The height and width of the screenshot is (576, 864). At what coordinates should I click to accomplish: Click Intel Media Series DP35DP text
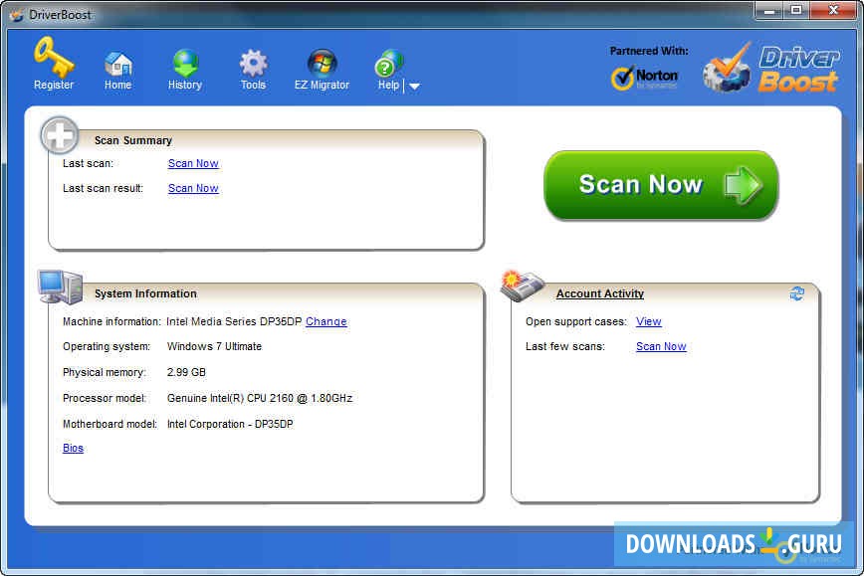234,321
